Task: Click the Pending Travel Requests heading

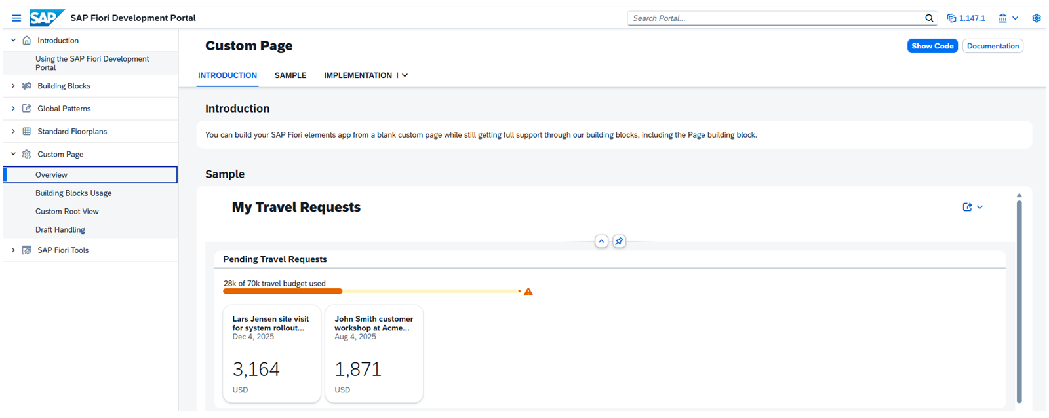Action: tap(275, 259)
